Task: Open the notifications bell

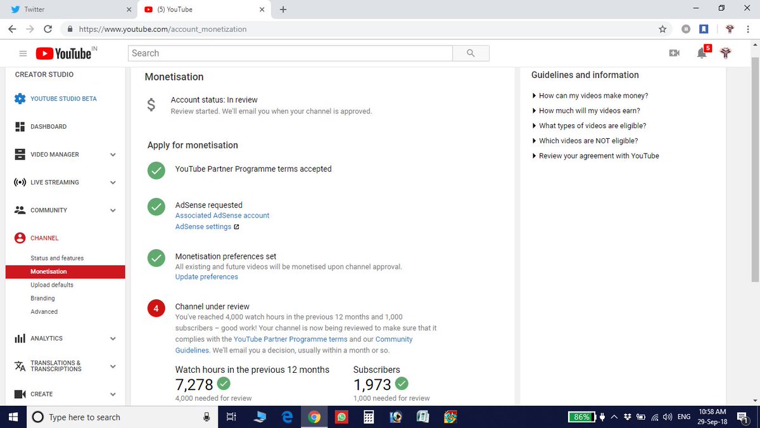Action: point(702,53)
